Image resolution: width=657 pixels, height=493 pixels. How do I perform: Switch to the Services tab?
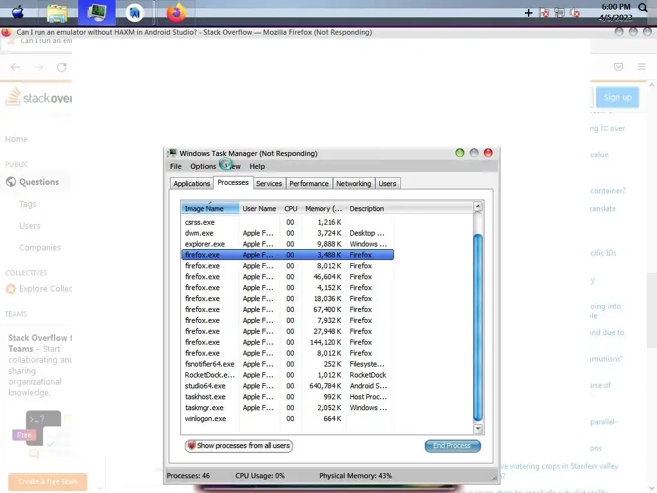(x=269, y=184)
